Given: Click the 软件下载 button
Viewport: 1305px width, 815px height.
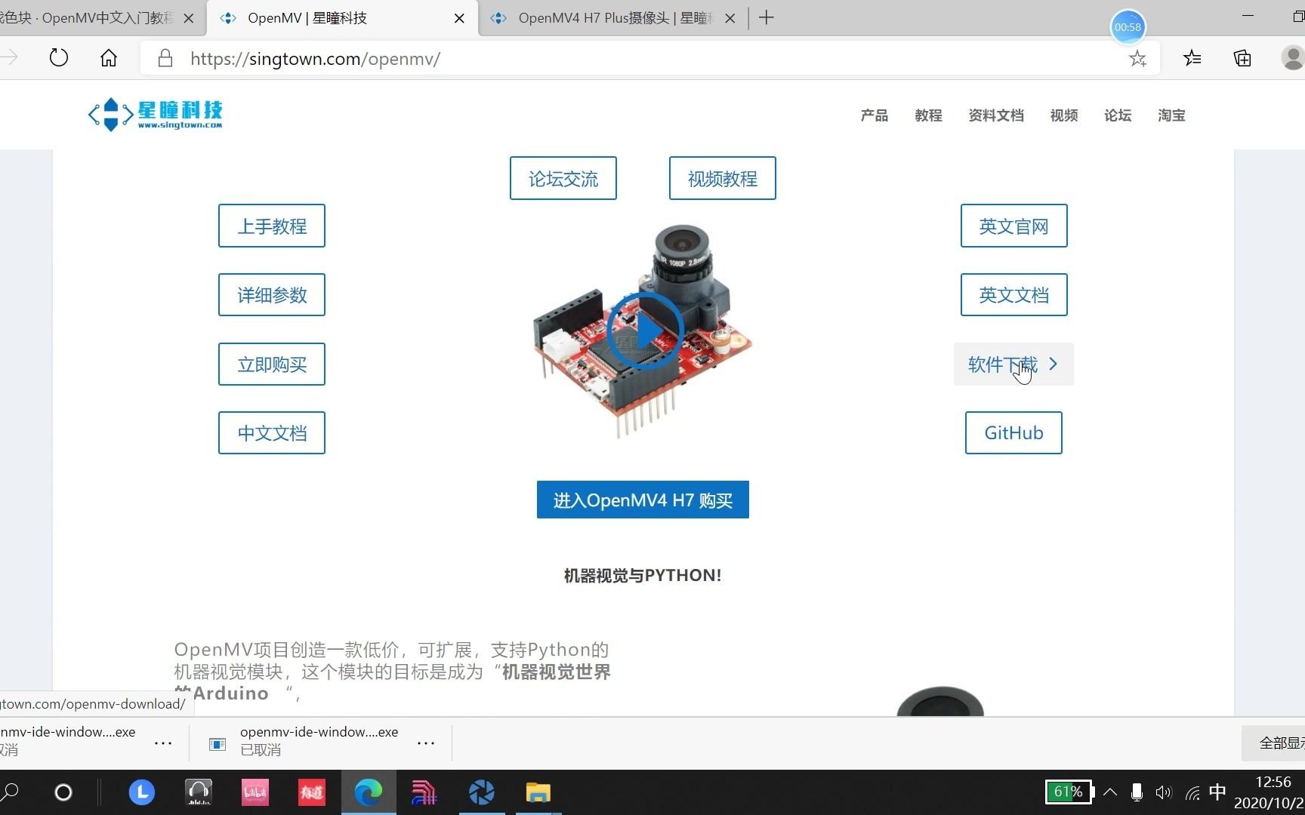Looking at the screenshot, I should pos(1013,364).
